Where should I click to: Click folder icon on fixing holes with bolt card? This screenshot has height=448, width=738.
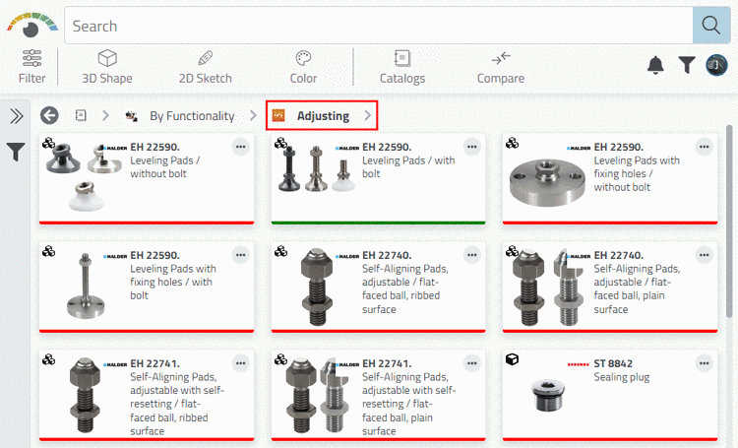point(48,251)
